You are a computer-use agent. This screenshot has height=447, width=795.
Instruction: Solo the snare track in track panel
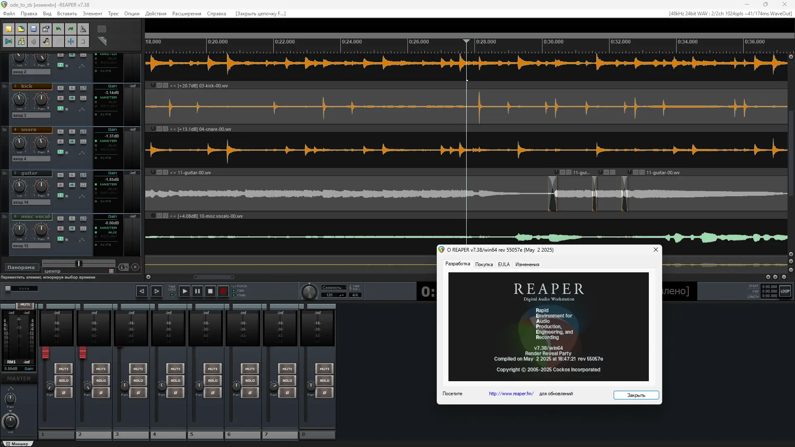pos(72,131)
